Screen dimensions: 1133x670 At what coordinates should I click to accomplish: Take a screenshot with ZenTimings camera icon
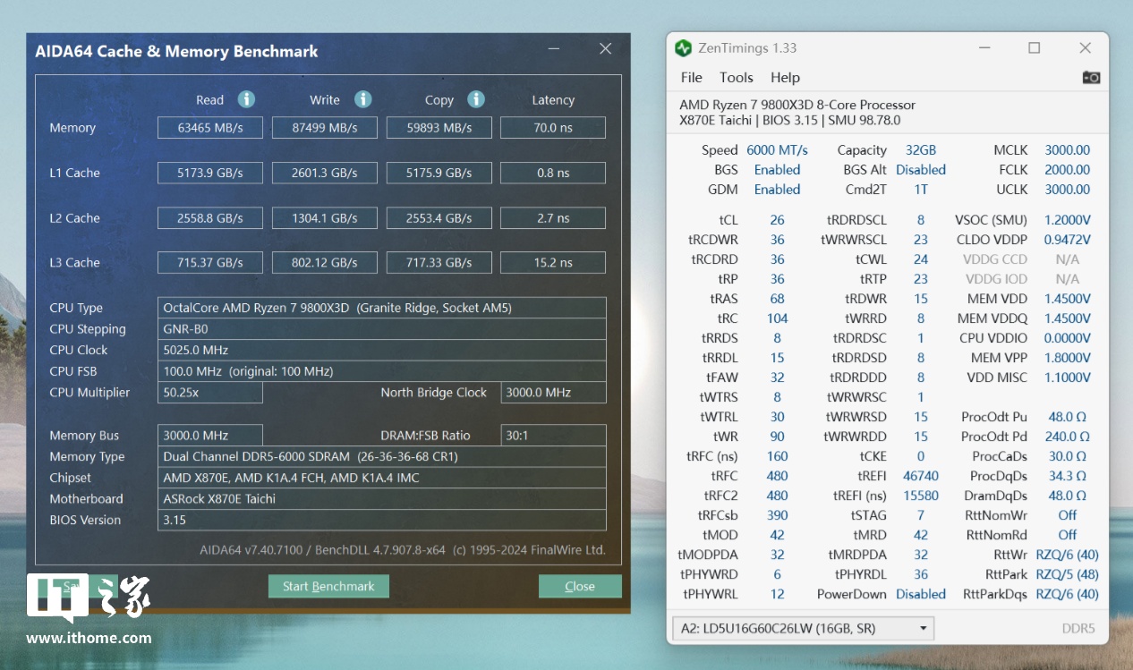click(1091, 78)
